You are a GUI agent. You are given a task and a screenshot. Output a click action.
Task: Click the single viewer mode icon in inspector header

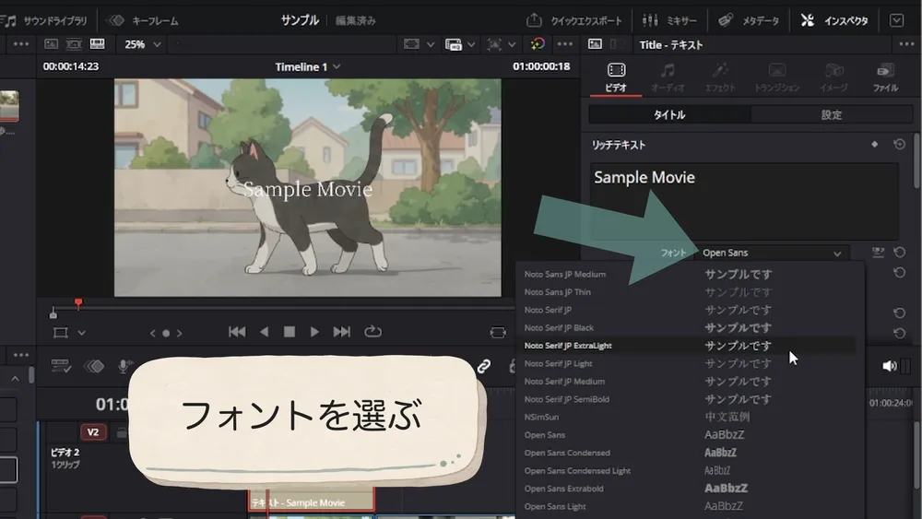pos(595,44)
